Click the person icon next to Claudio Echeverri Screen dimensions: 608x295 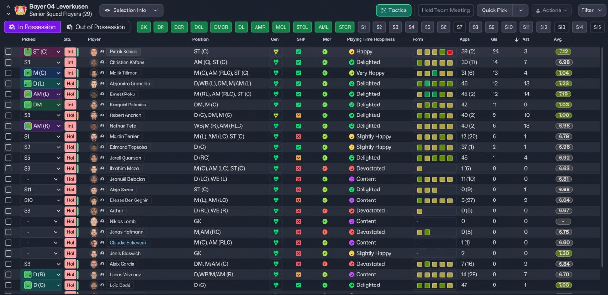coord(102,243)
